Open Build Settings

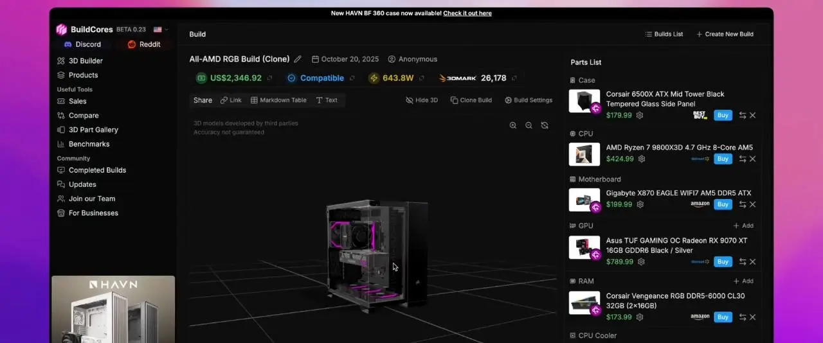point(529,100)
